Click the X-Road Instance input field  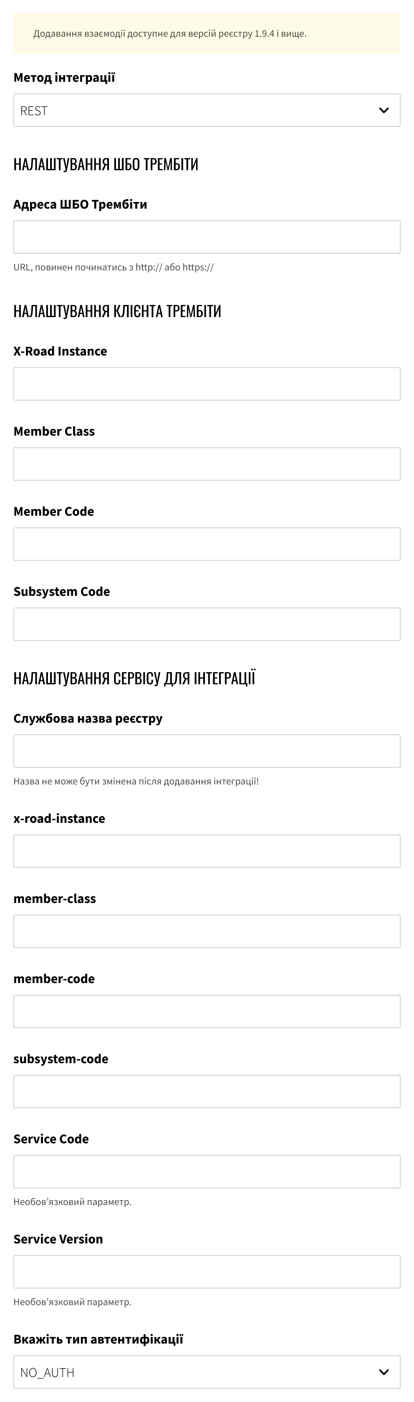207,384
